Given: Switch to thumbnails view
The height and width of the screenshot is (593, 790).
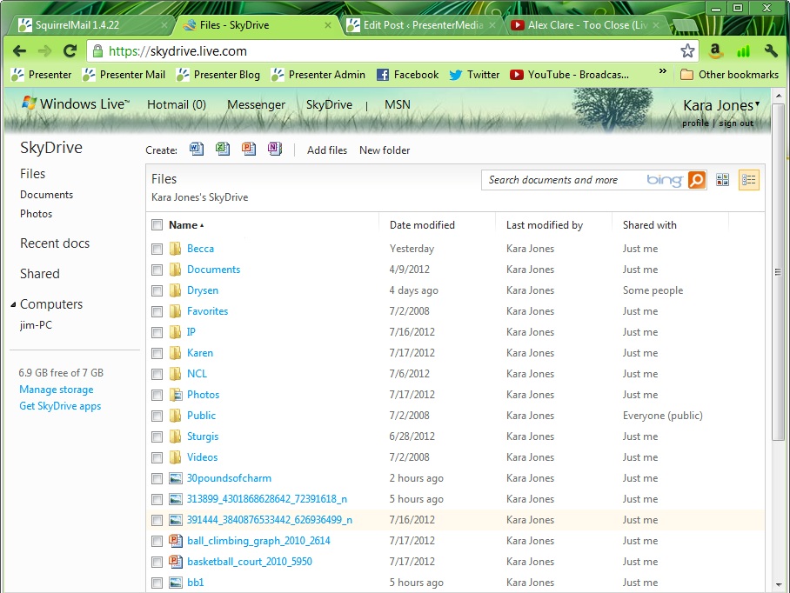Looking at the screenshot, I should (x=722, y=180).
